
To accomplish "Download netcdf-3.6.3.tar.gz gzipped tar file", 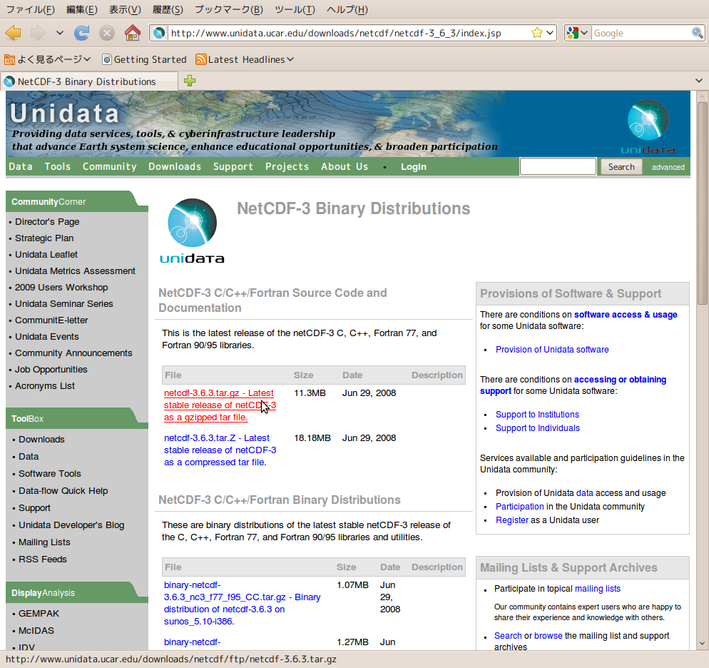I will [220, 405].
